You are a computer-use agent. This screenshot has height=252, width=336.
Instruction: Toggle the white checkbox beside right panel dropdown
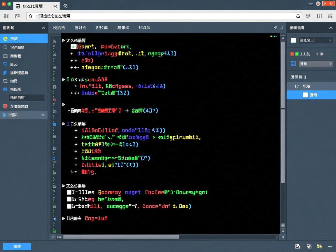[293, 40]
